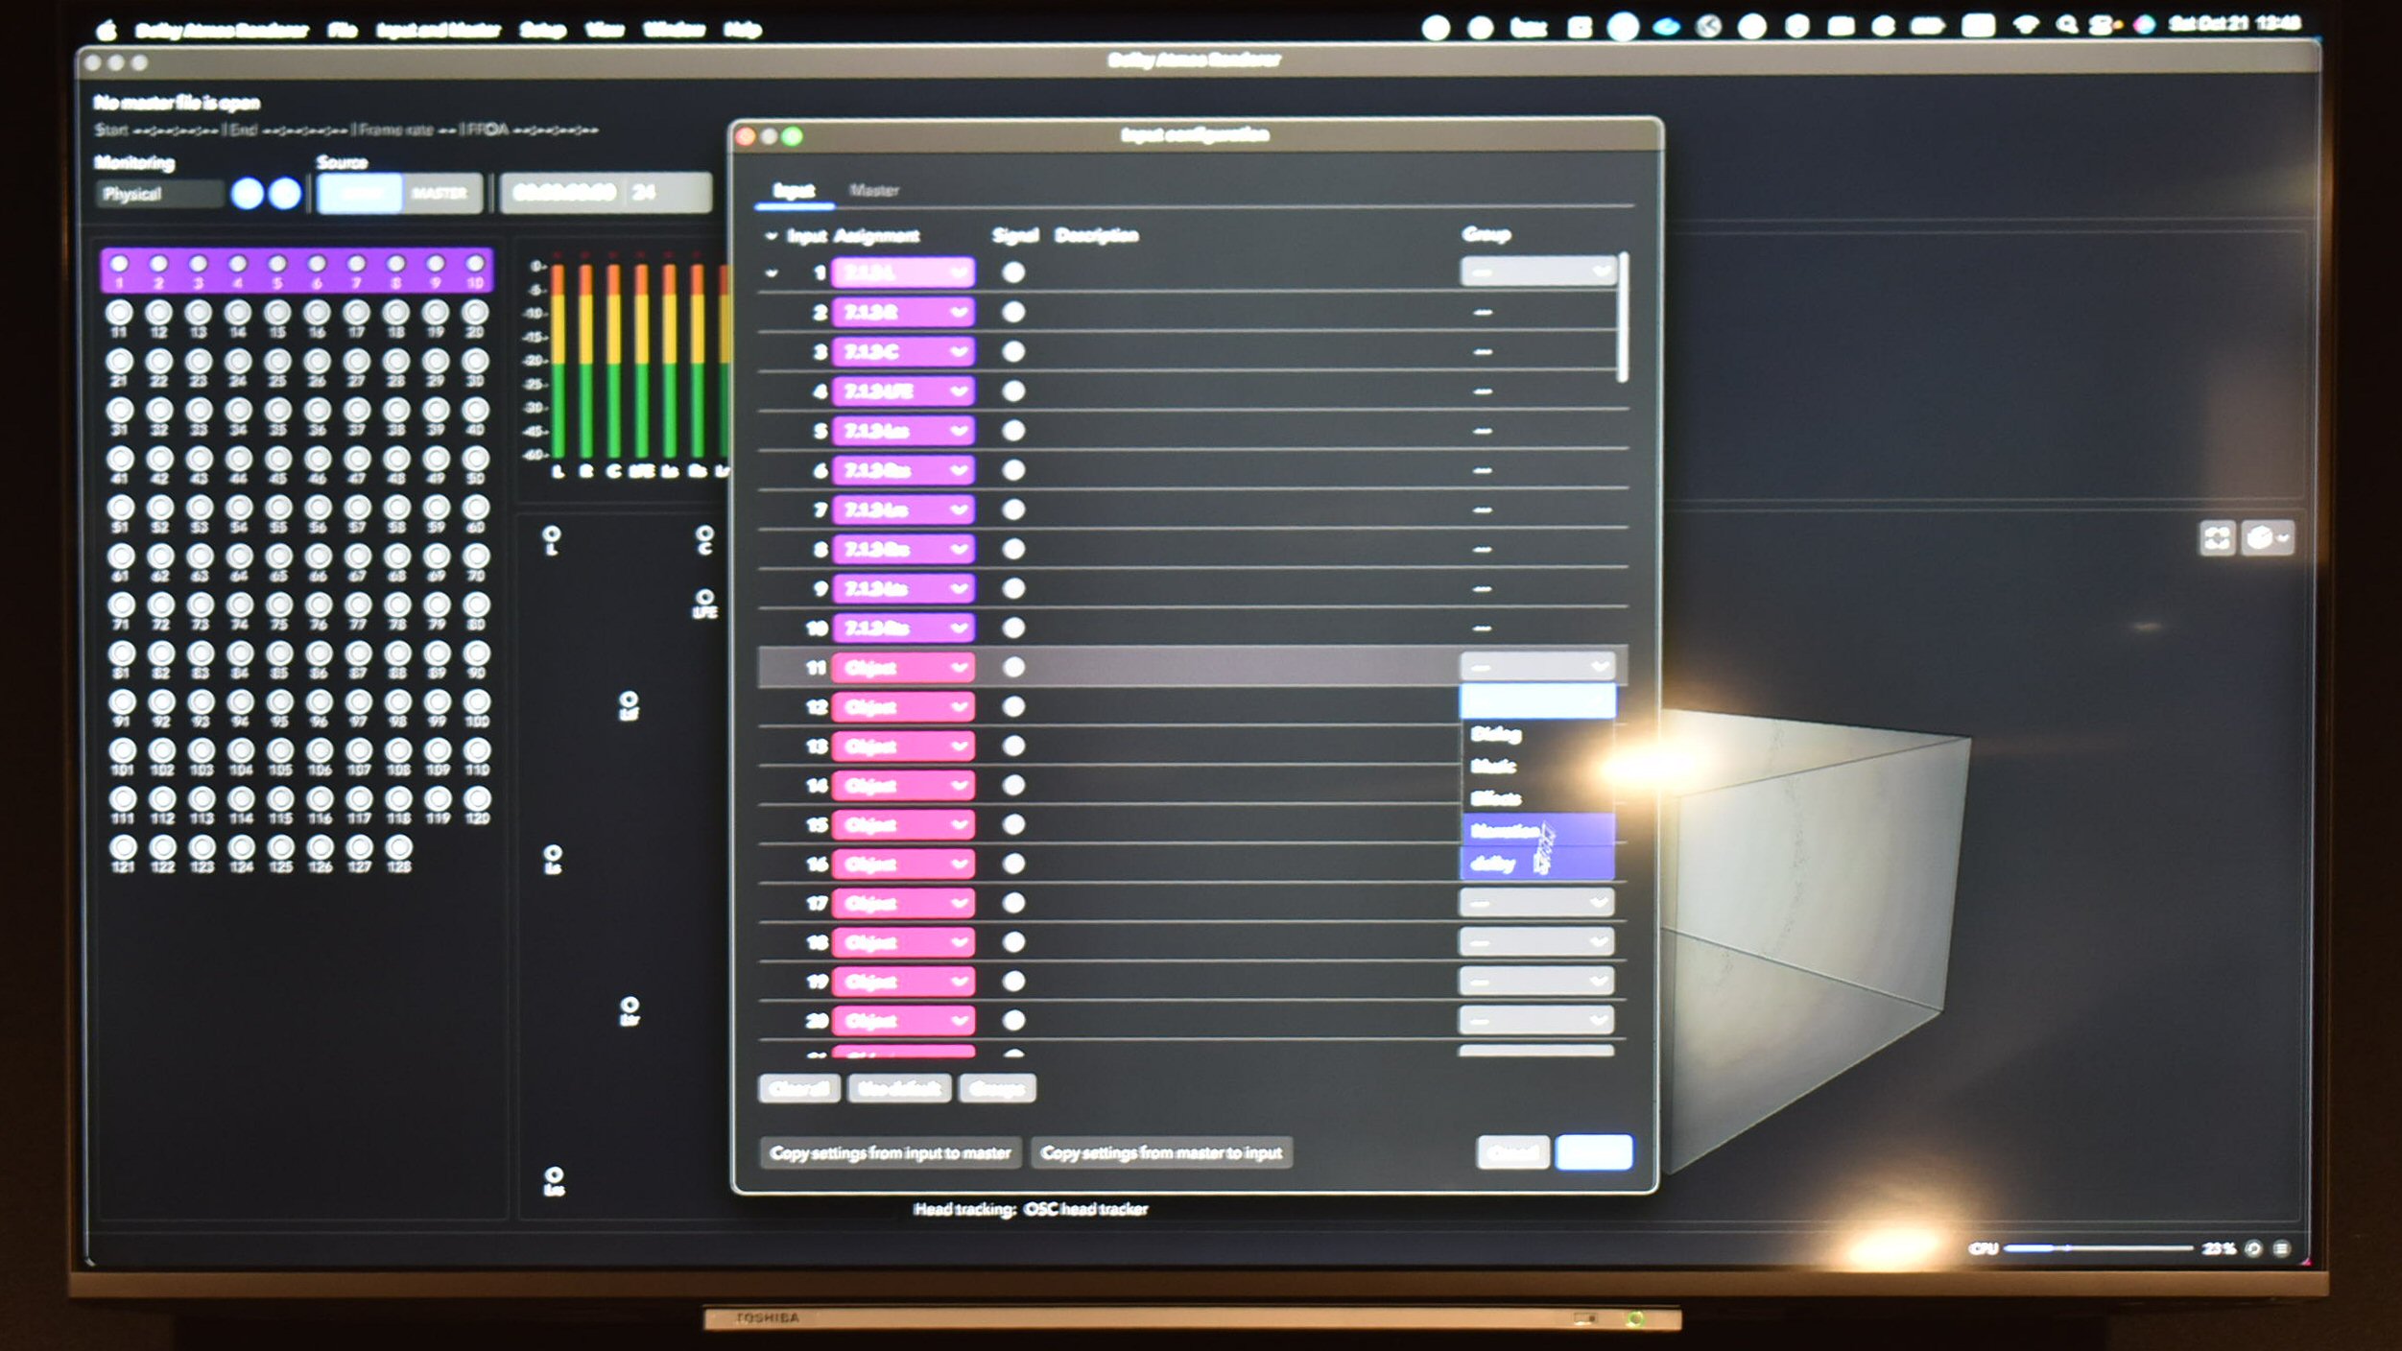Click the room view reset icon
The image size is (2402, 1351).
click(x=2217, y=537)
